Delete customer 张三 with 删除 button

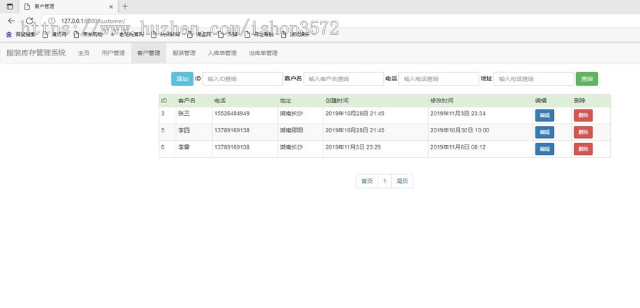pyautogui.click(x=583, y=116)
